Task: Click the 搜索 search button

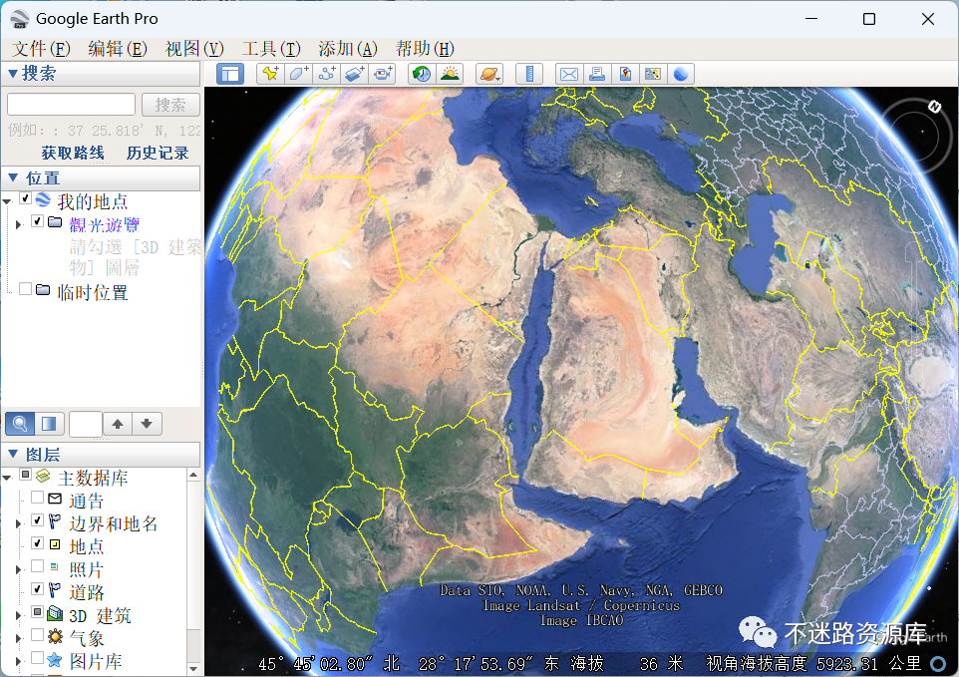Action: (x=170, y=105)
